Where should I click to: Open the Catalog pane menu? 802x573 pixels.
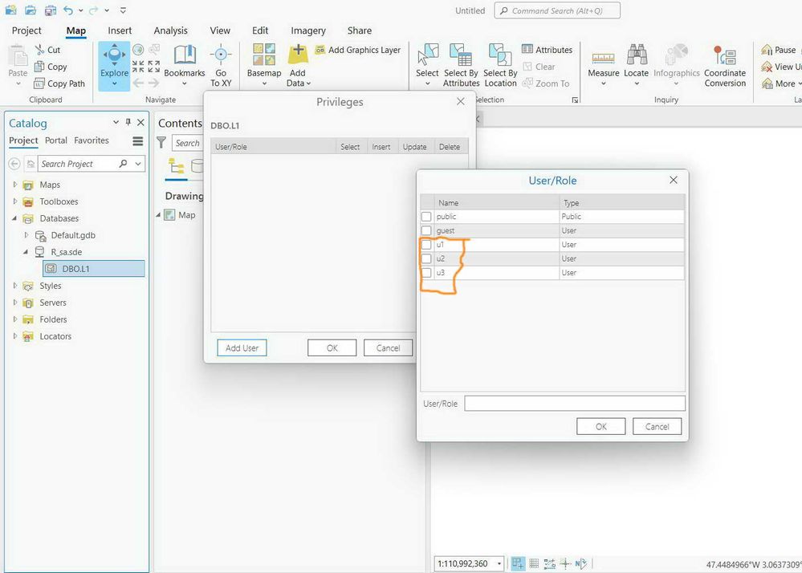click(137, 141)
